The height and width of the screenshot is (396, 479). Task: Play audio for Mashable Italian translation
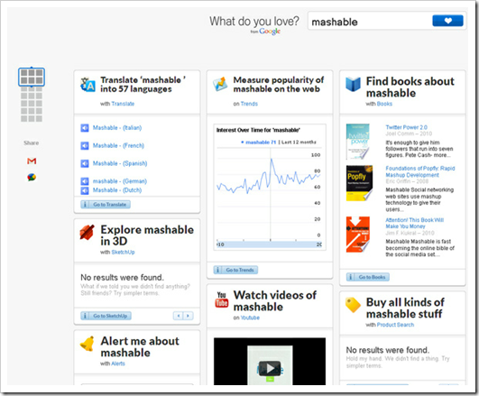pos(85,128)
